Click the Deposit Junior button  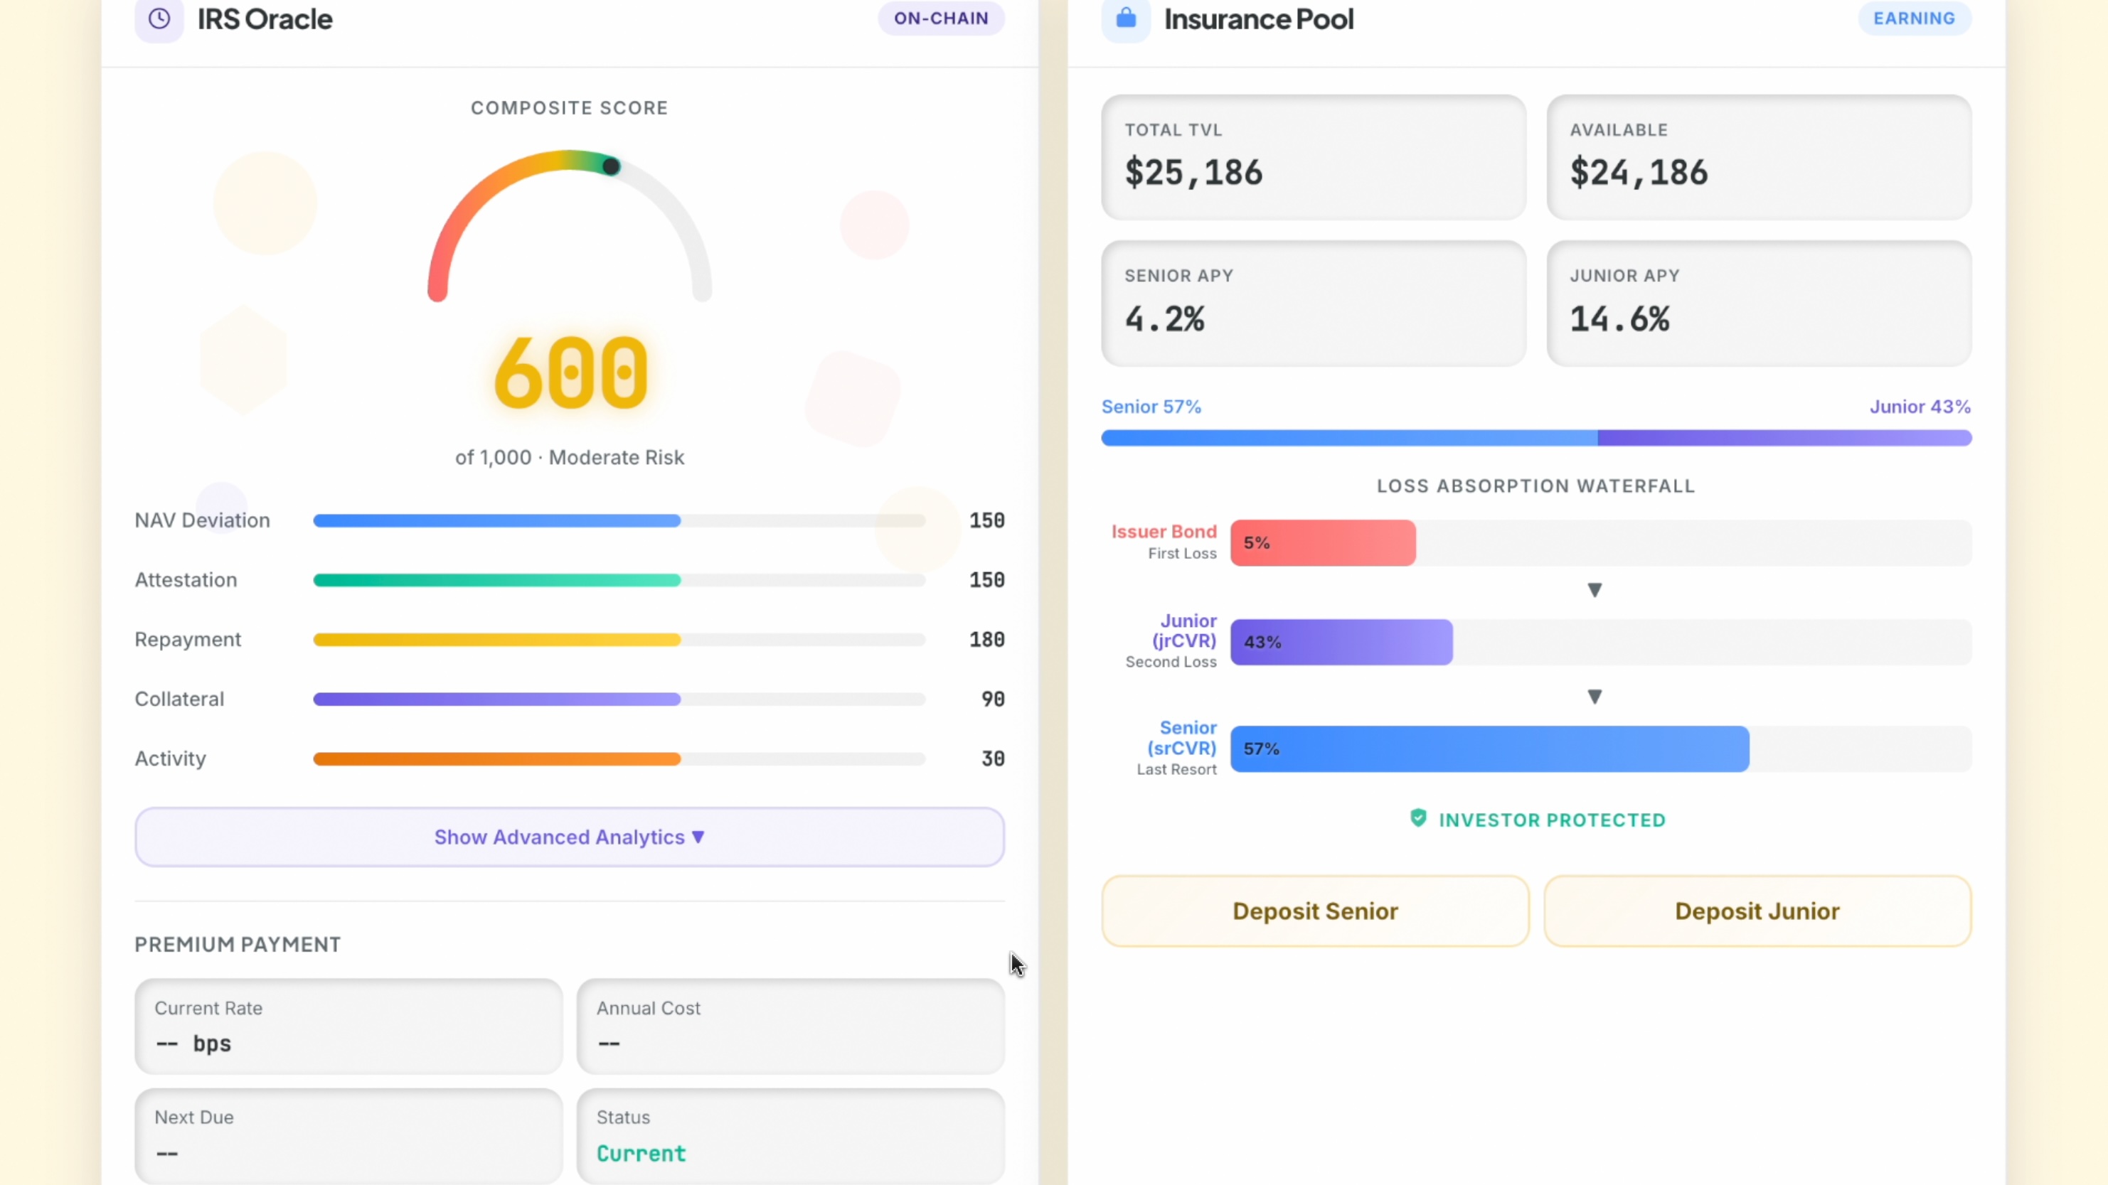click(1757, 911)
